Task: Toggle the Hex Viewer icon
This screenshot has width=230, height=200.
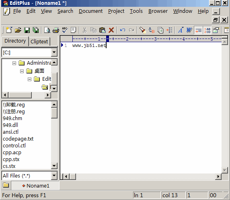Action: pyautogui.click(x=73, y=30)
